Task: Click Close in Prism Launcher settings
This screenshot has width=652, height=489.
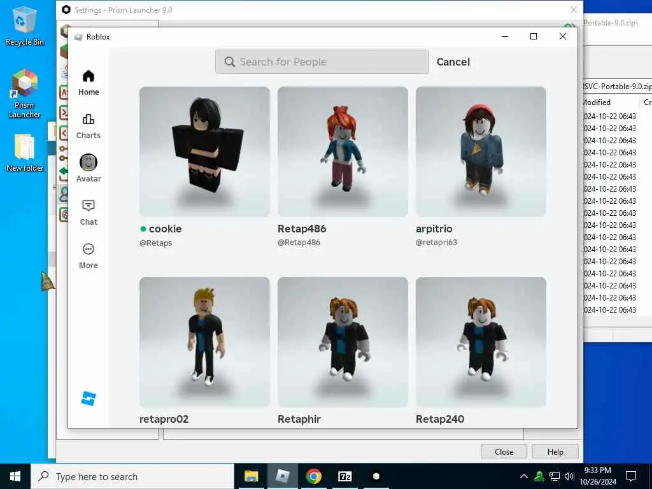Action: 504,451
